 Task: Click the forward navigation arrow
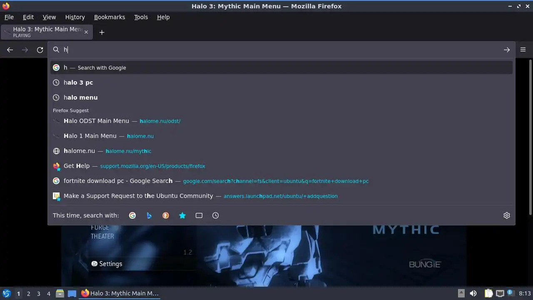pos(25,50)
